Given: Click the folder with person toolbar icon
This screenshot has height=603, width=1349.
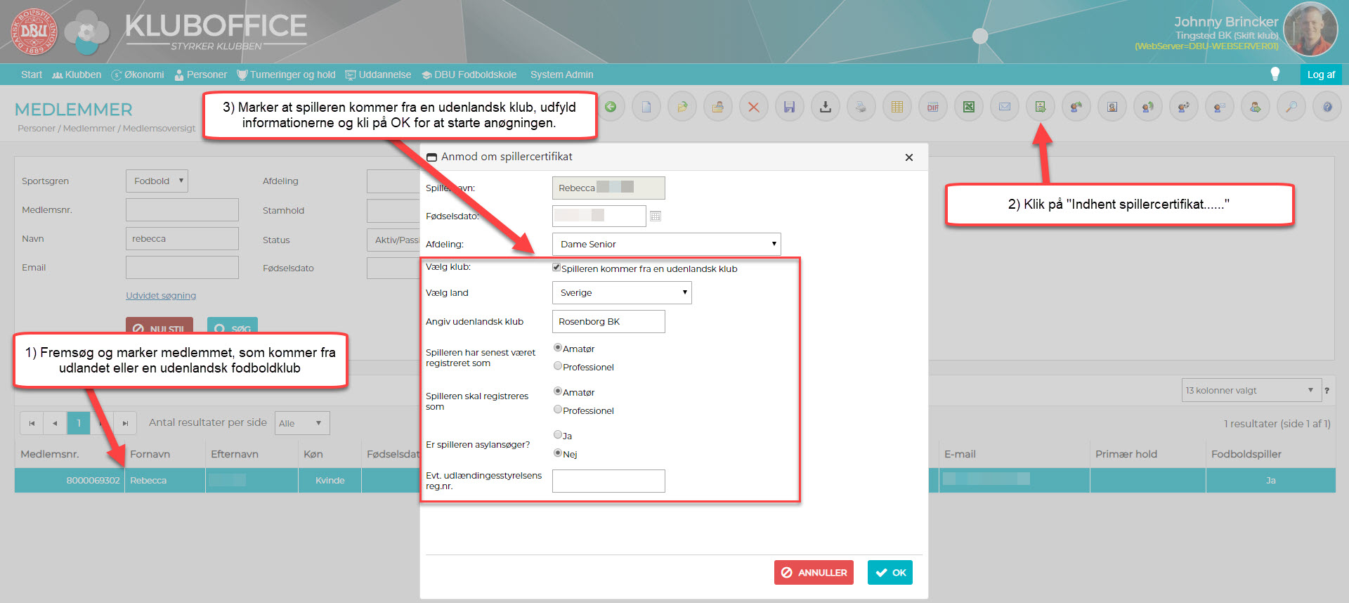Looking at the screenshot, I should click(718, 107).
